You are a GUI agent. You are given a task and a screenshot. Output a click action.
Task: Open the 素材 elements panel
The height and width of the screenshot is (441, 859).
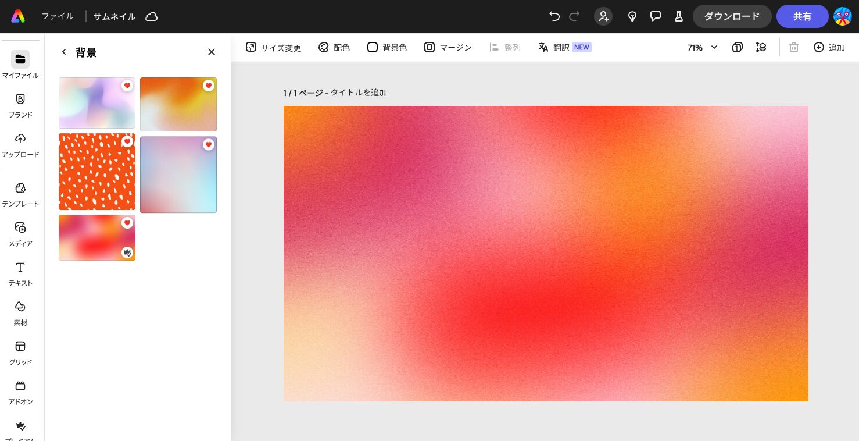[x=20, y=313]
